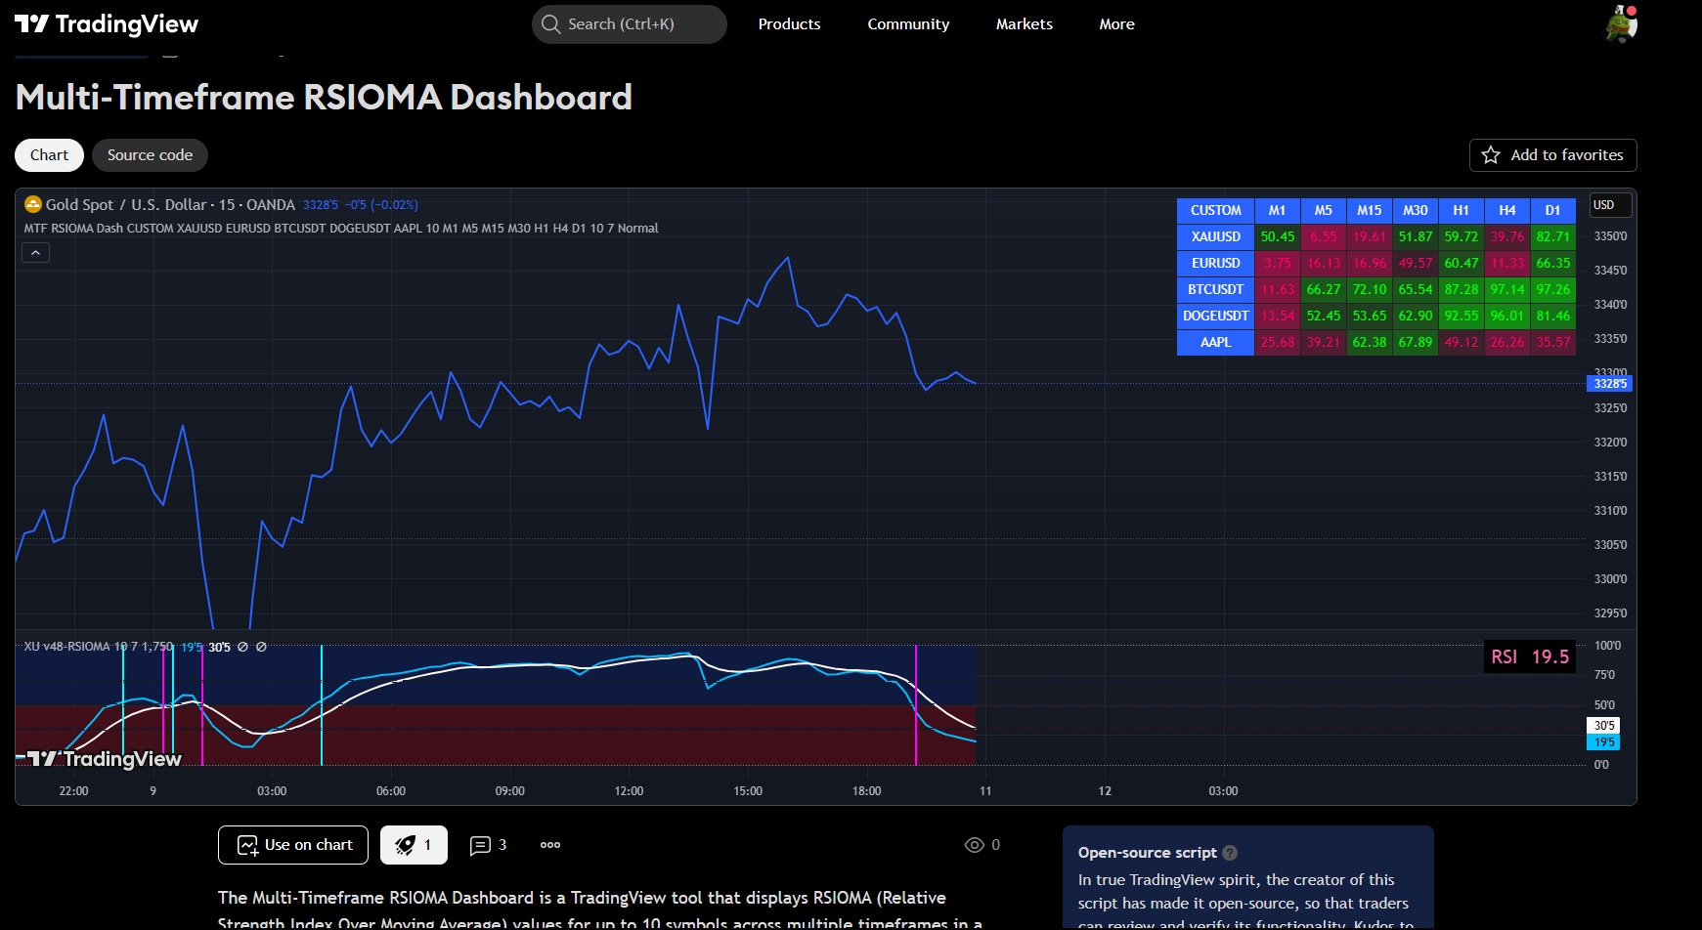The height and width of the screenshot is (930, 1702).
Task: Click the views eye icon
Action: [975, 845]
